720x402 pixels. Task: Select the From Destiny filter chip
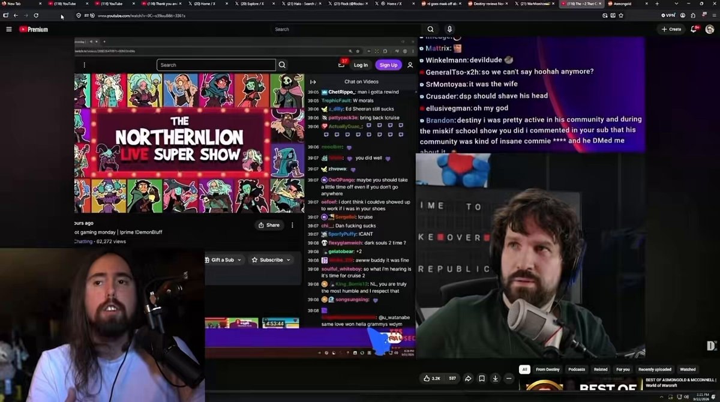(x=548, y=370)
